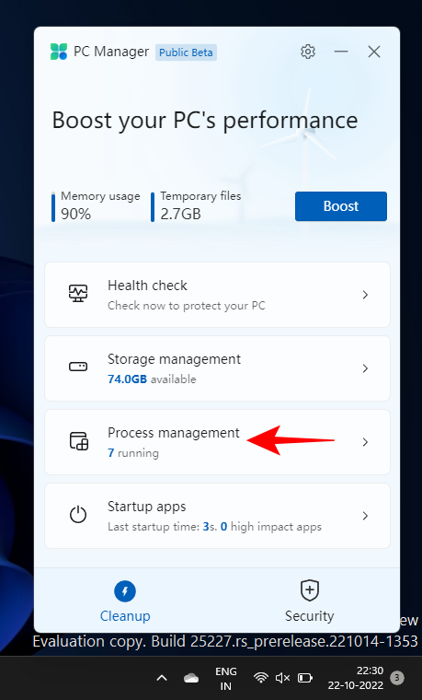Click the muted speaker tray icon

click(x=282, y=678)
